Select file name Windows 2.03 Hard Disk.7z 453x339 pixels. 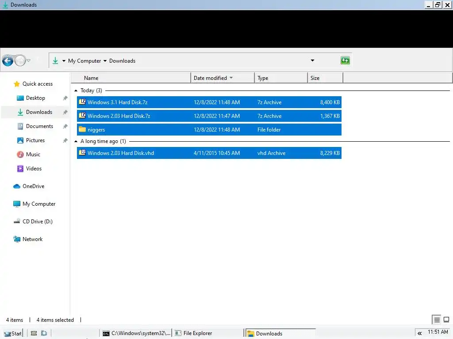[119, 116]
